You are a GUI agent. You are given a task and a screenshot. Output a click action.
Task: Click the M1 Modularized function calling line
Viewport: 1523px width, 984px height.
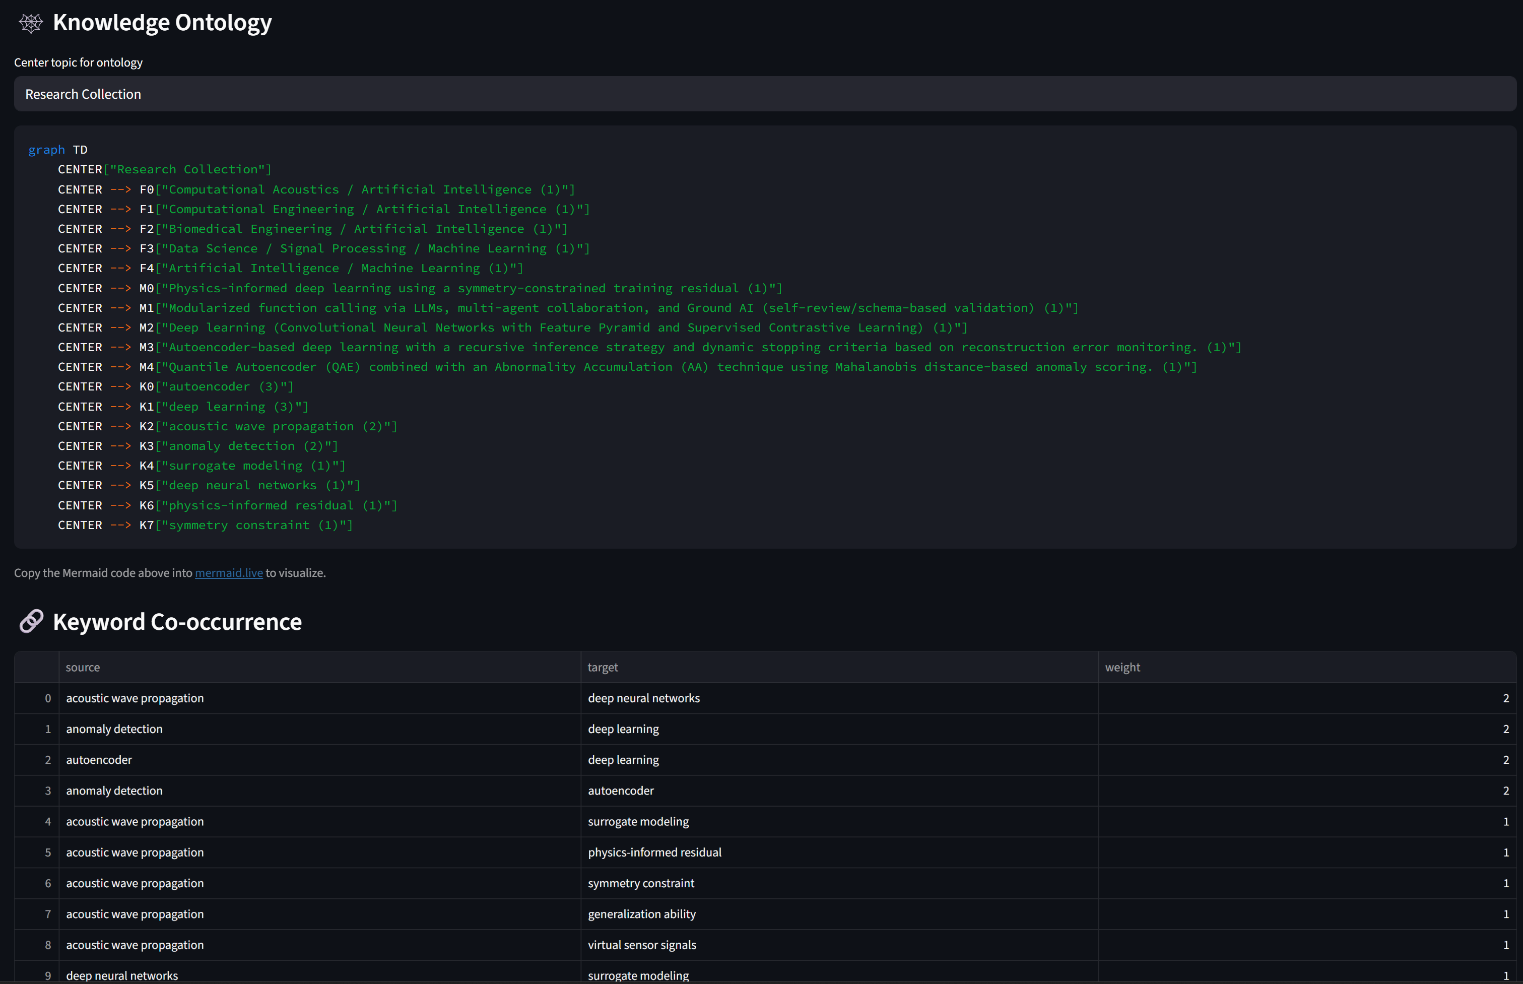tap(569, 308)
